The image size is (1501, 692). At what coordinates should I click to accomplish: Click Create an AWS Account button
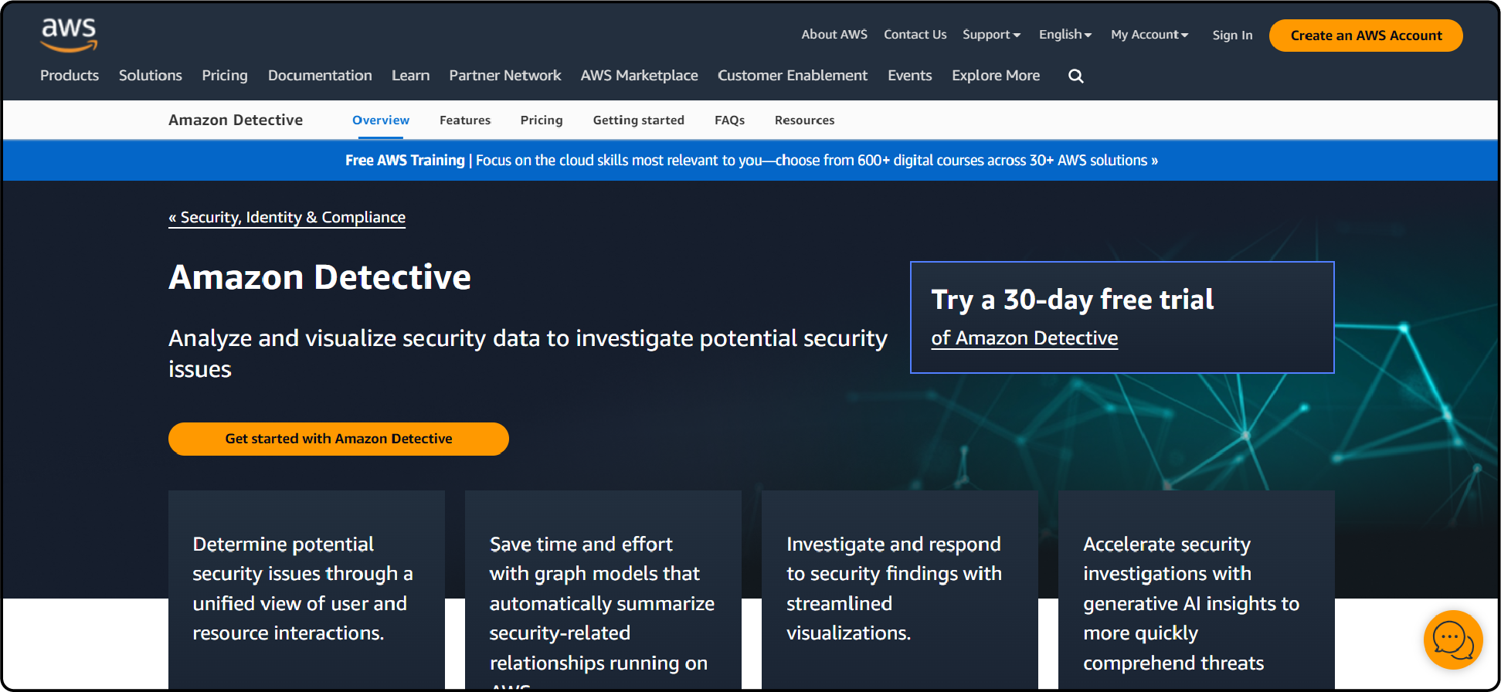[1366, 36]
